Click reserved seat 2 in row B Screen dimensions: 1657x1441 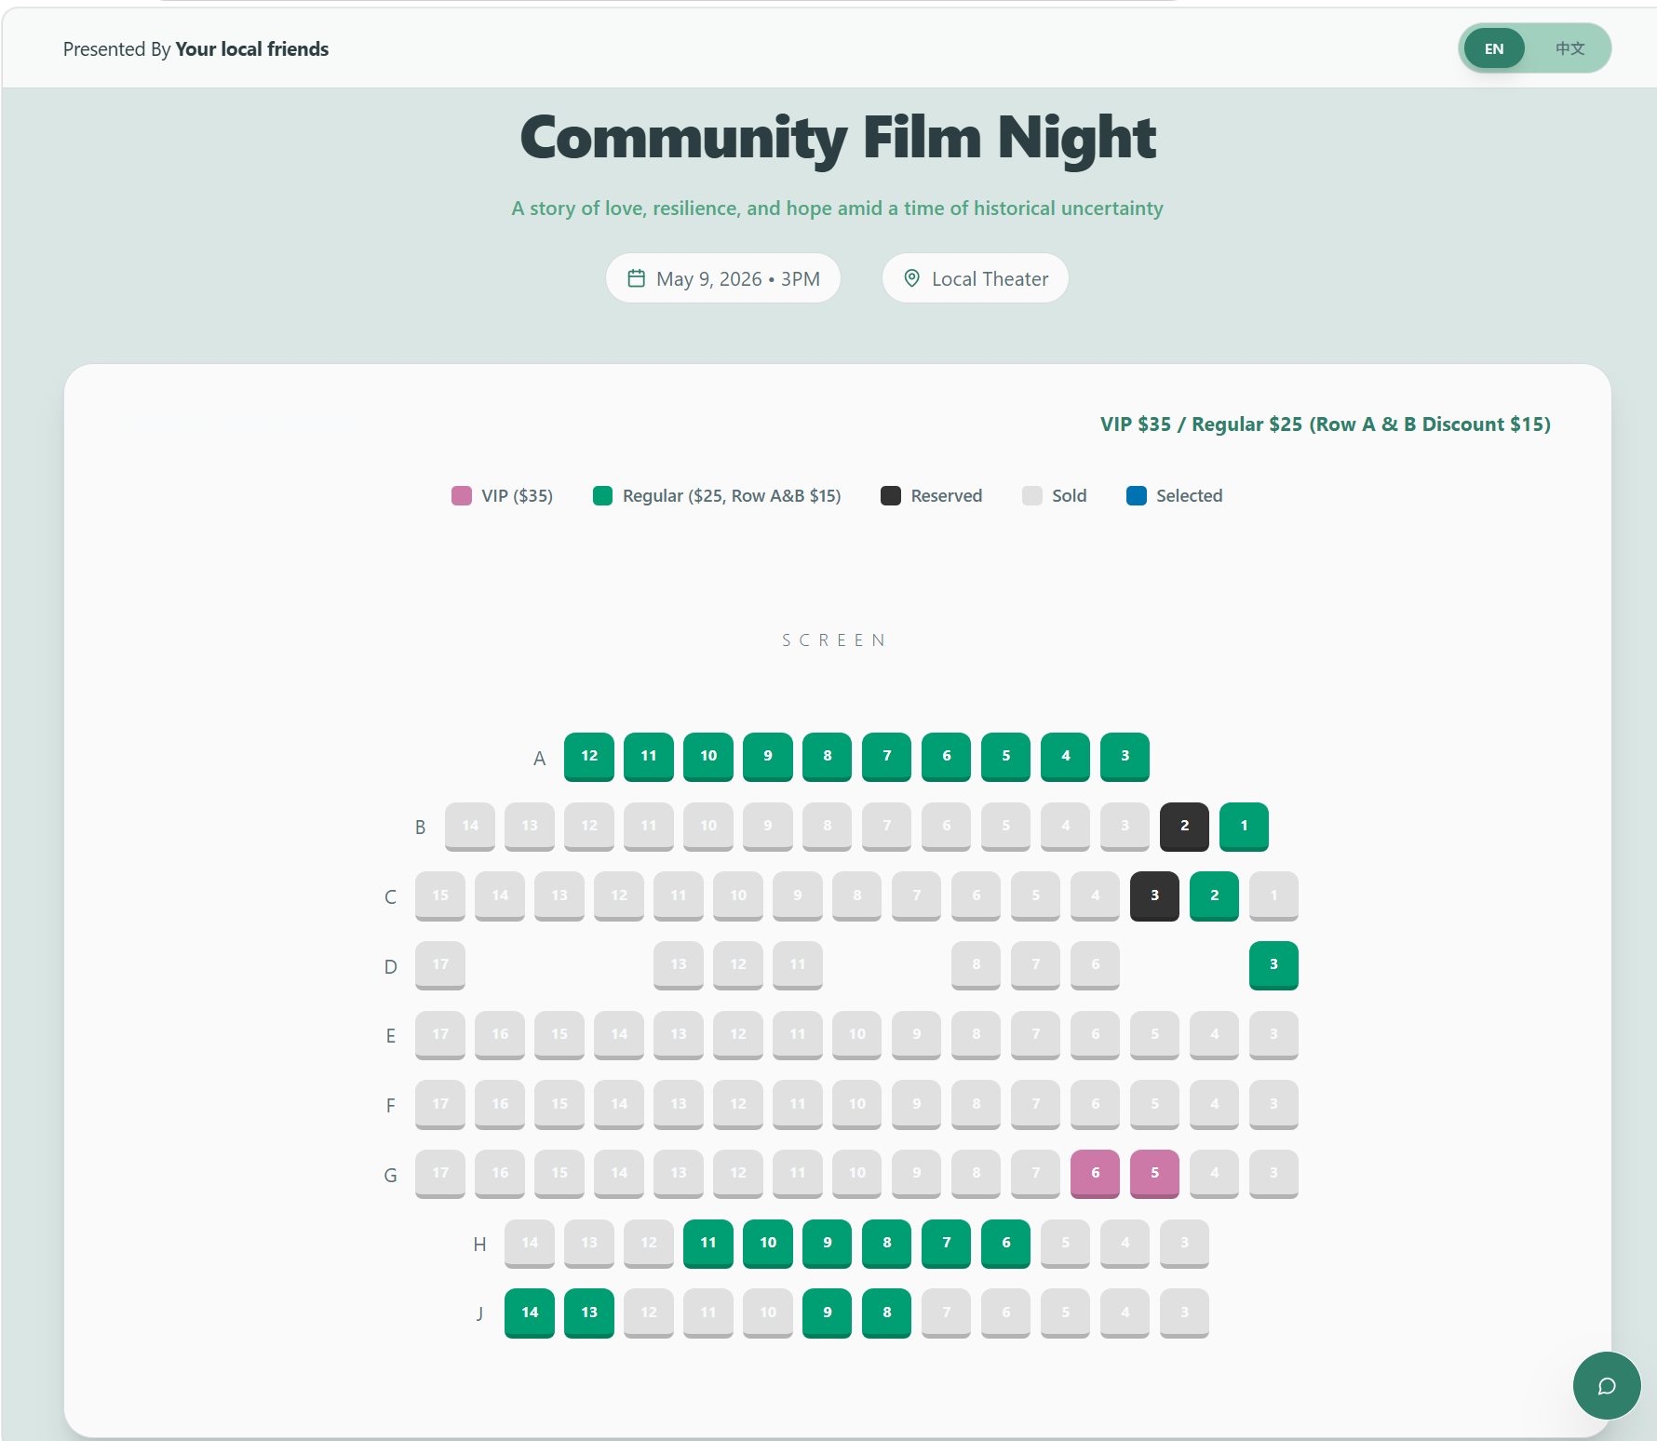(x=1185, y=827)
